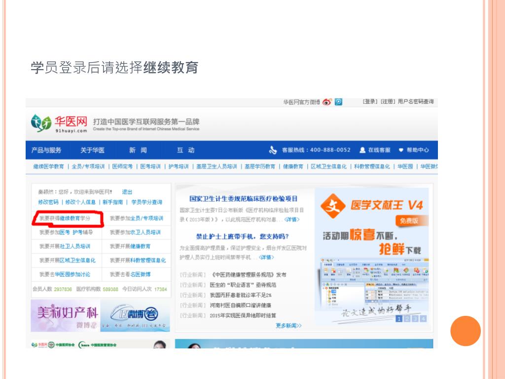
Task: Open the Sina Weibo icon next to 华医网官方微博
Action: tap(327, 102)
